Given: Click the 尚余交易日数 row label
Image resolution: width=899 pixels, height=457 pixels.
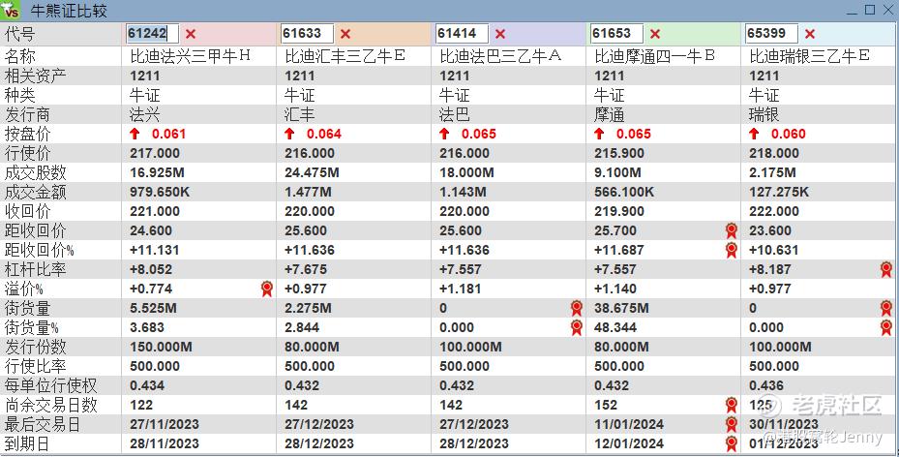Looking at the screenshot, I should (51, 405).
